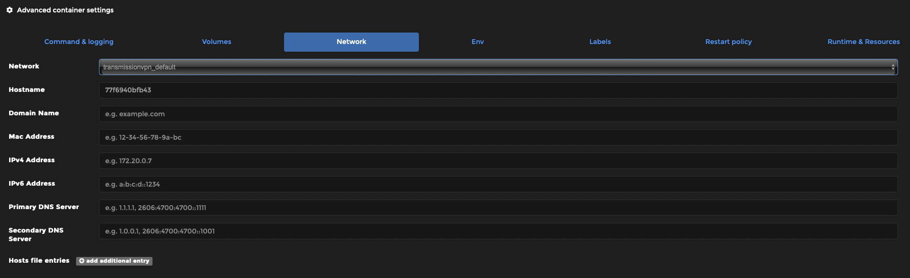Open the Network dropdown showing transmissionvpn_default

[498, 67]
